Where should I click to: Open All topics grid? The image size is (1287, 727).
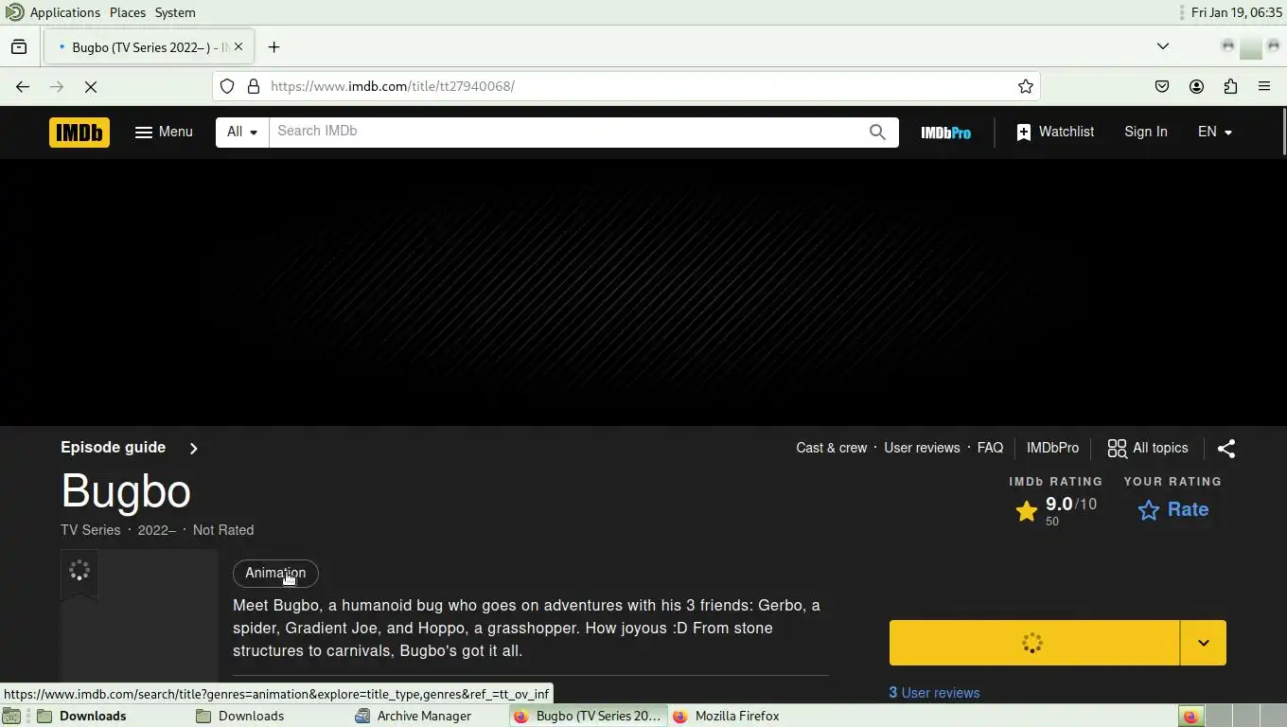click(x=1148, y=449)
